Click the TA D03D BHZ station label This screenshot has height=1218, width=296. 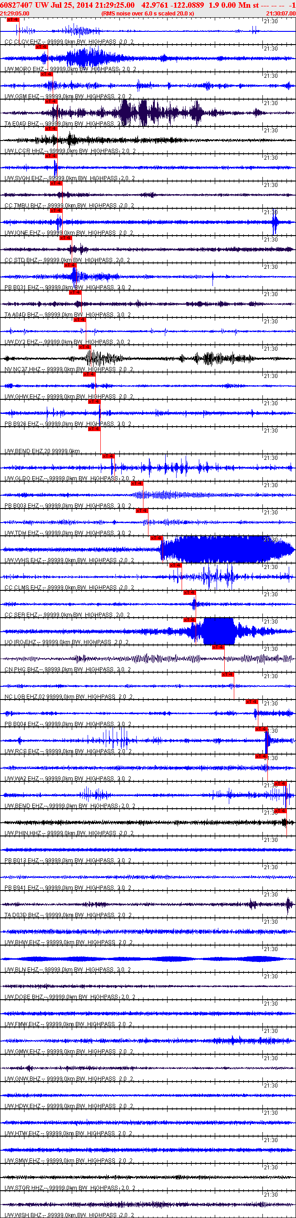click(x=22, y=915)
